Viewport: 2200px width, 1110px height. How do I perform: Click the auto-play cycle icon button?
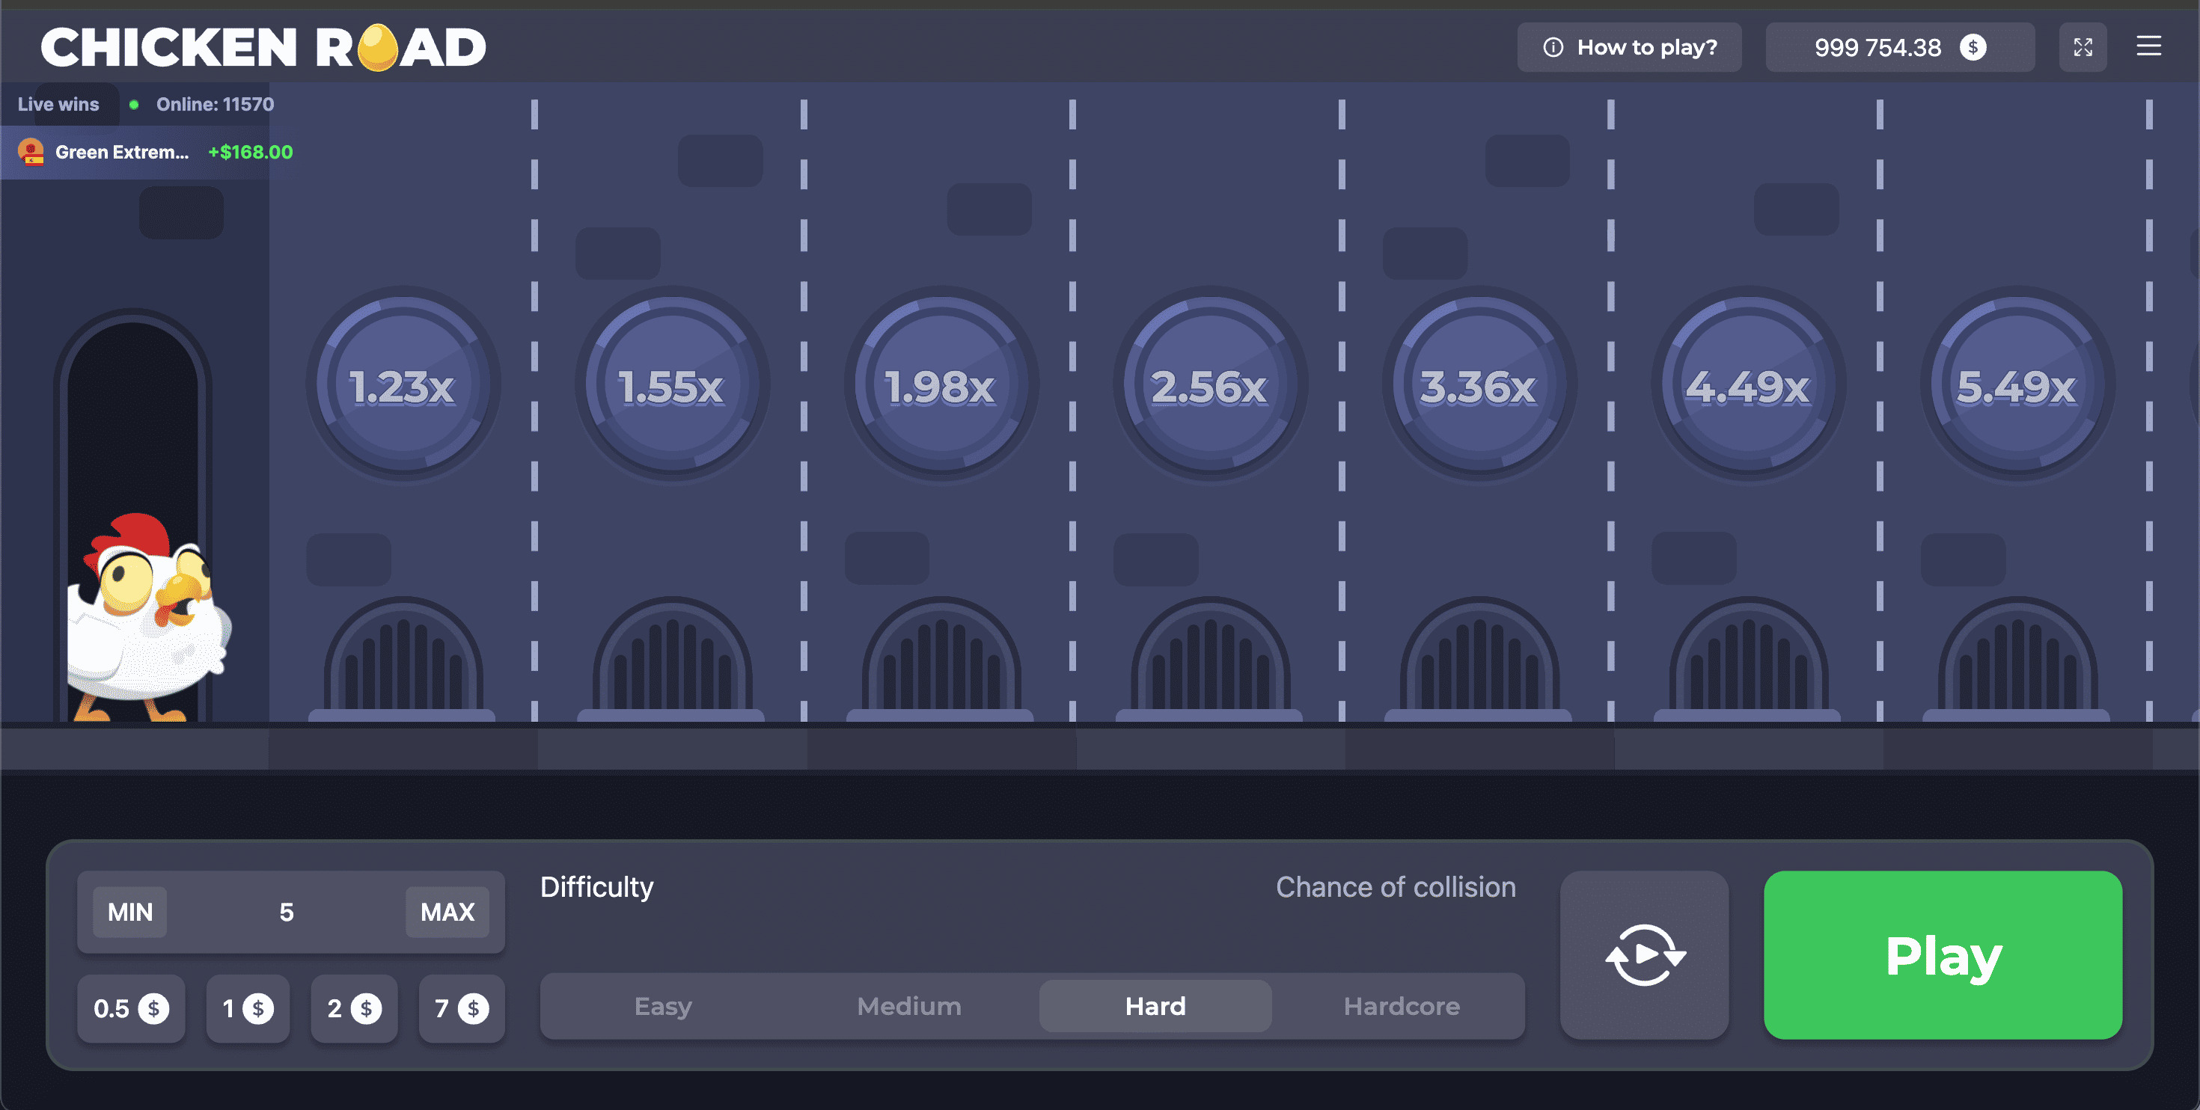[1644, 954]
